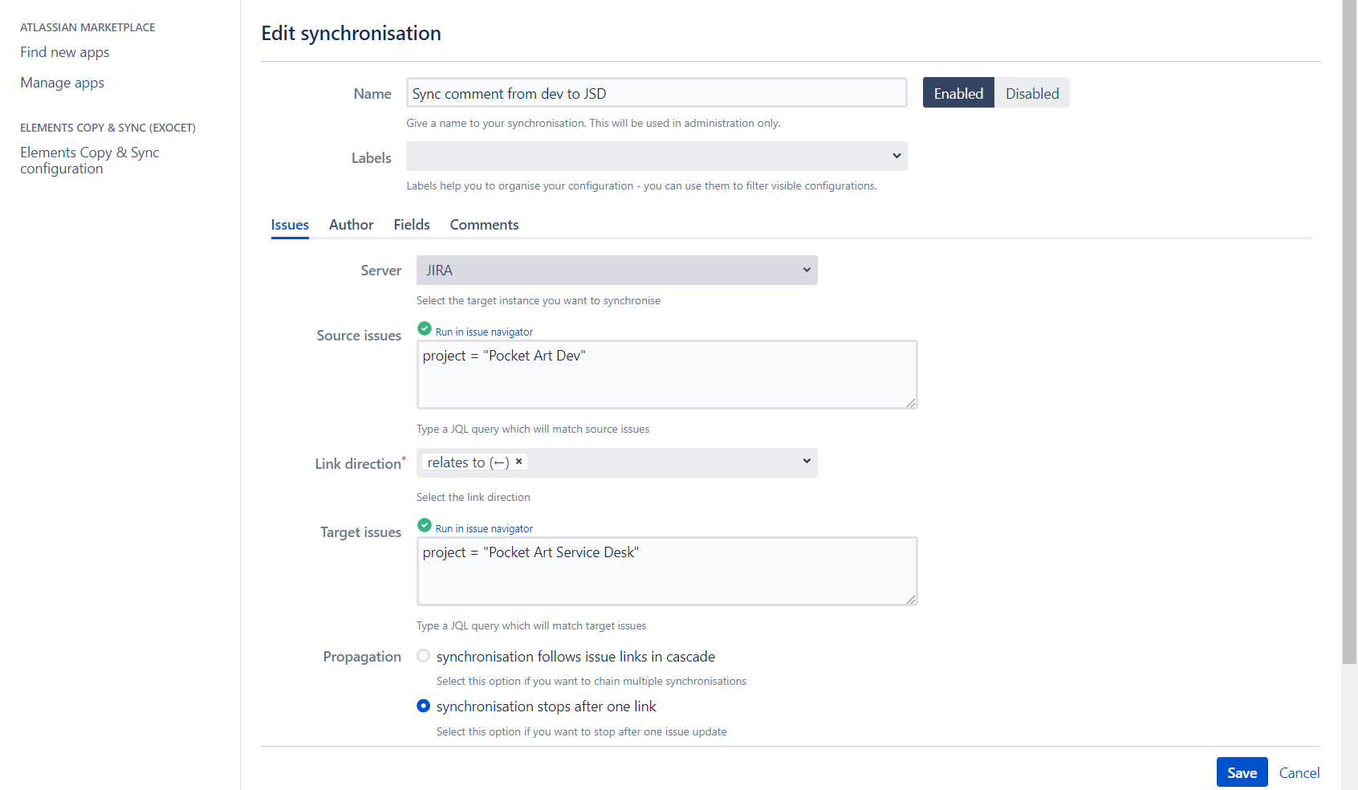Screen dimensions: 1358x790
Task: Select 'synchronisation stops after one link'
Action: (423, 706)
